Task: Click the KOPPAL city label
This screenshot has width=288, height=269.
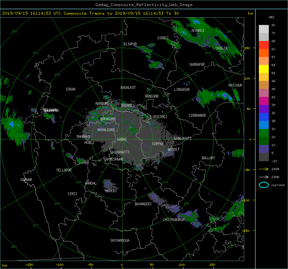Action: 158,144
